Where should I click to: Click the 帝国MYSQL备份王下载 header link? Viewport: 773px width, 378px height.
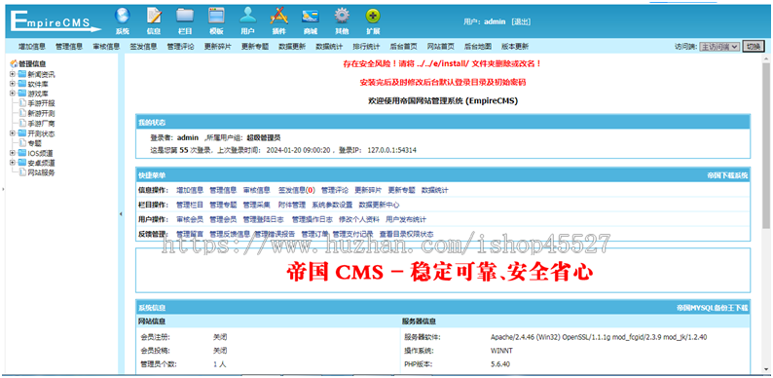(713, 308)
